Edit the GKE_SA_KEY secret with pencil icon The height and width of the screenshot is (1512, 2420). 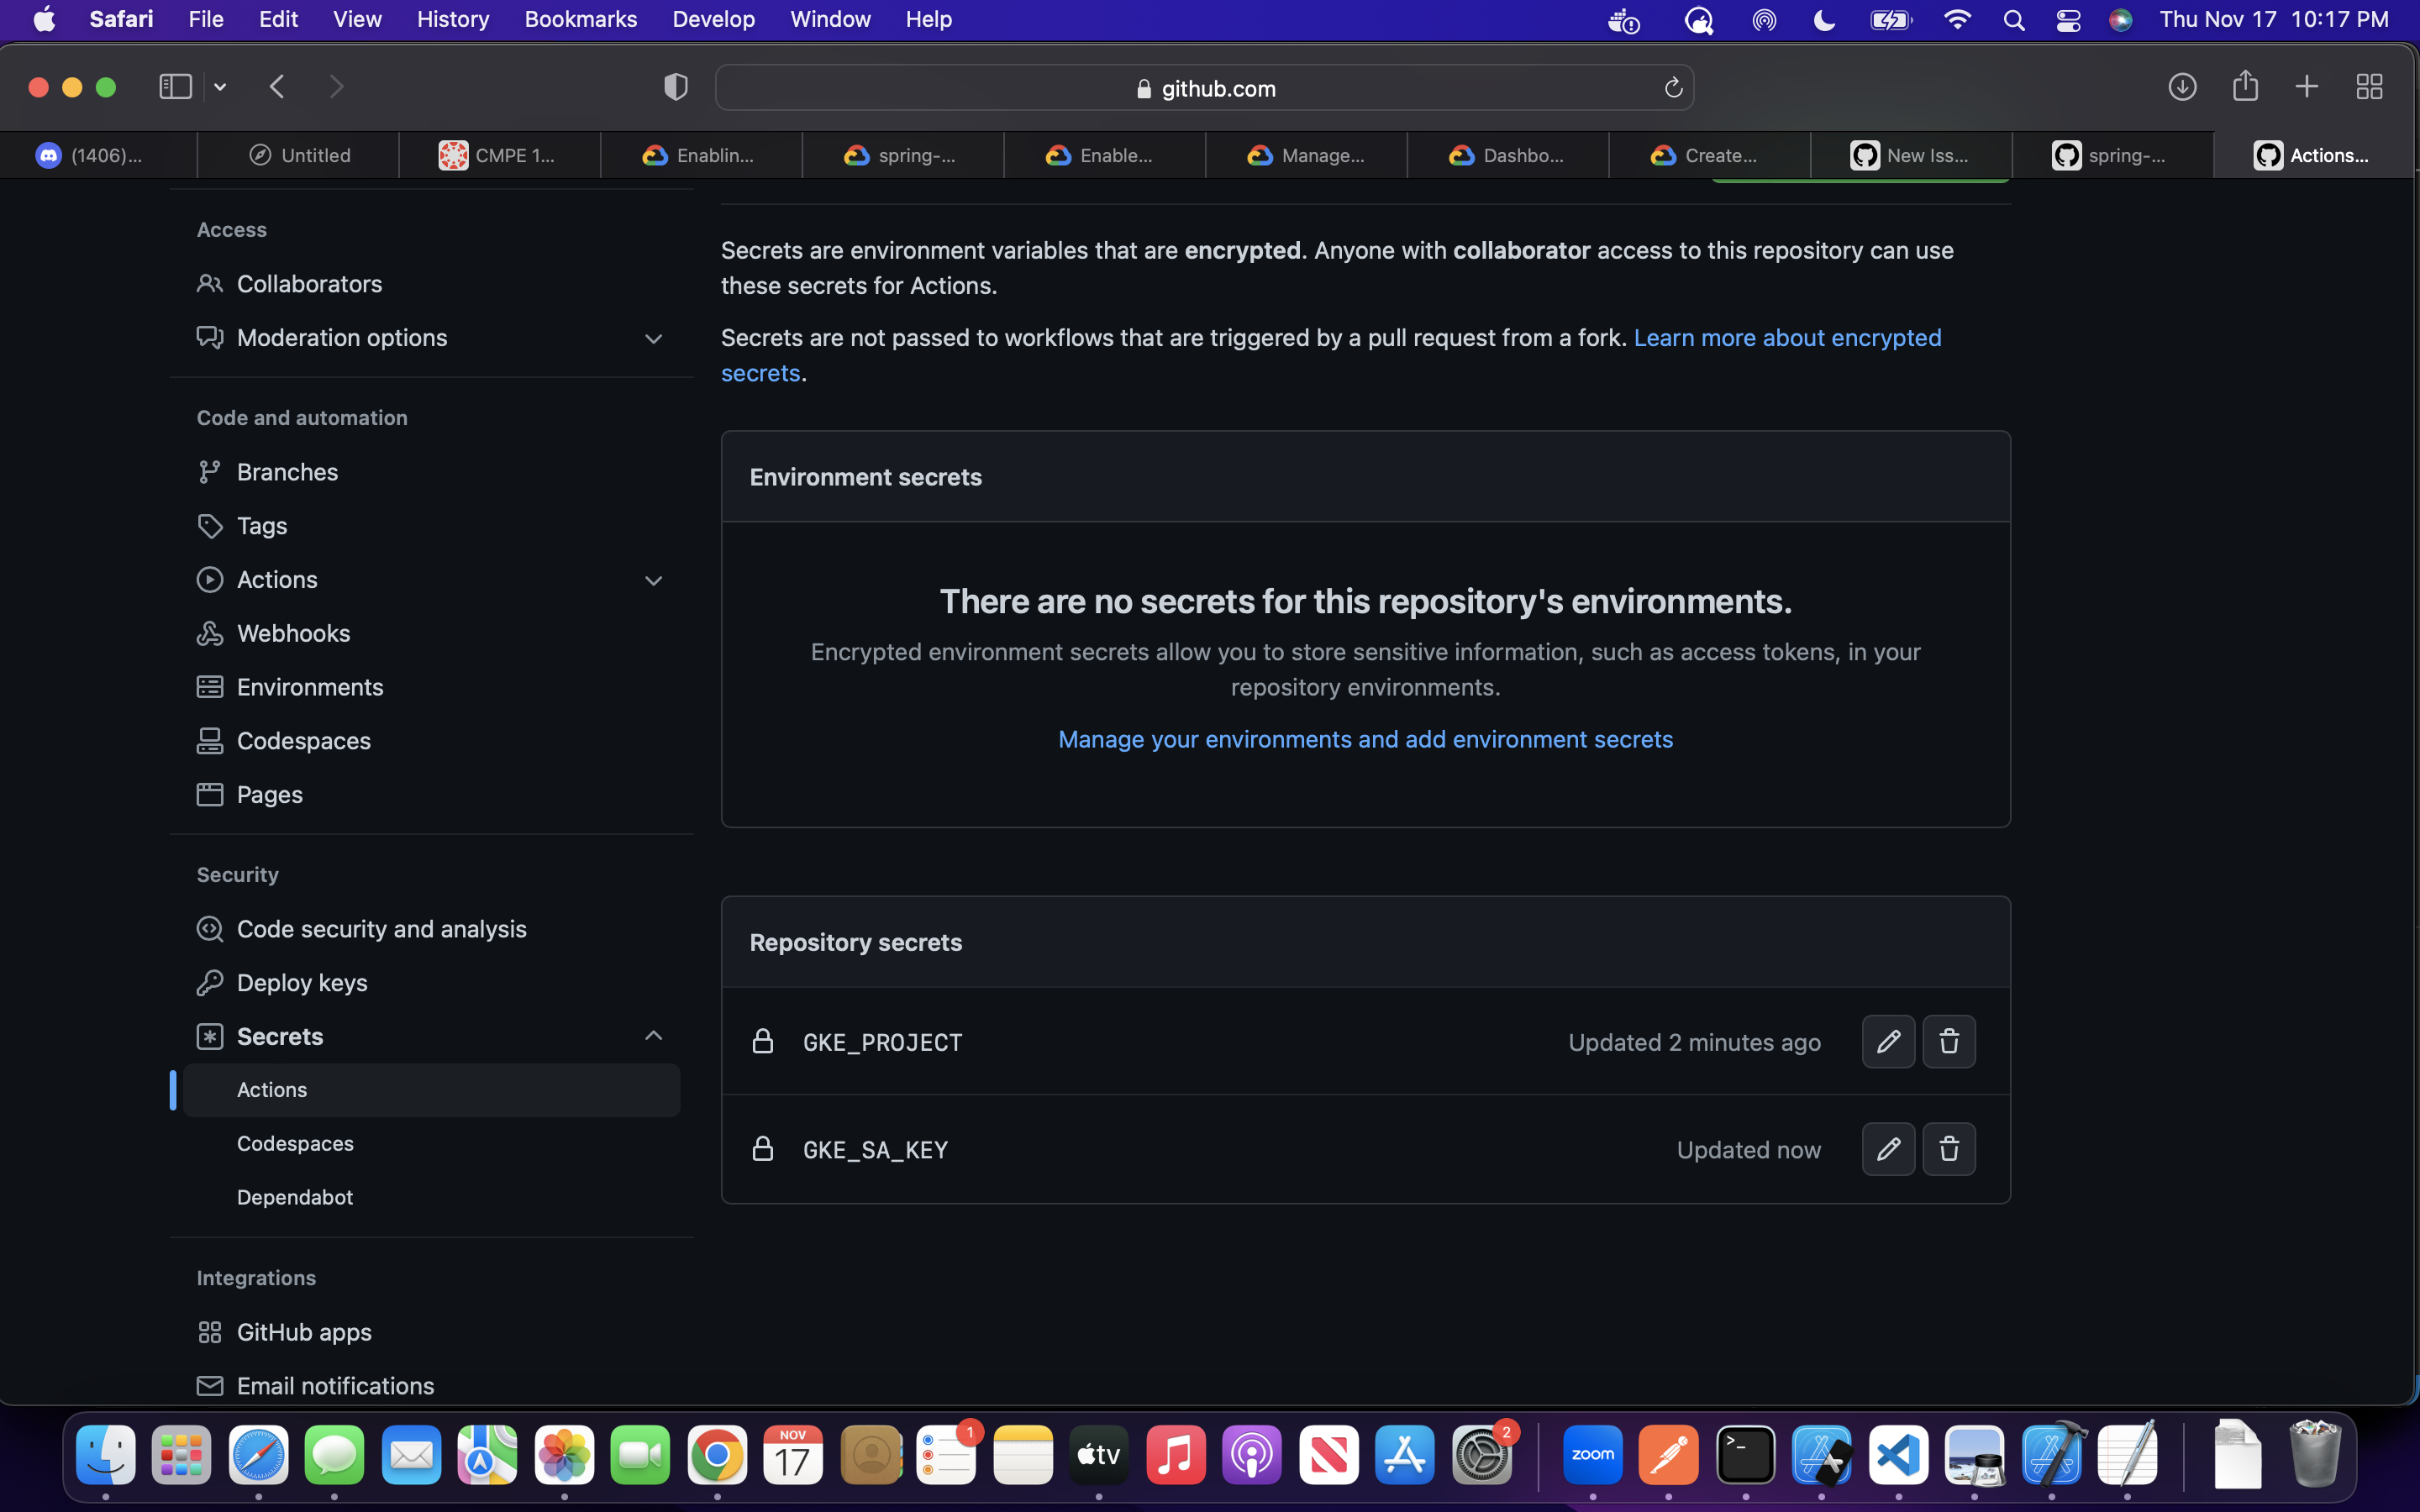[1888, 1149]
